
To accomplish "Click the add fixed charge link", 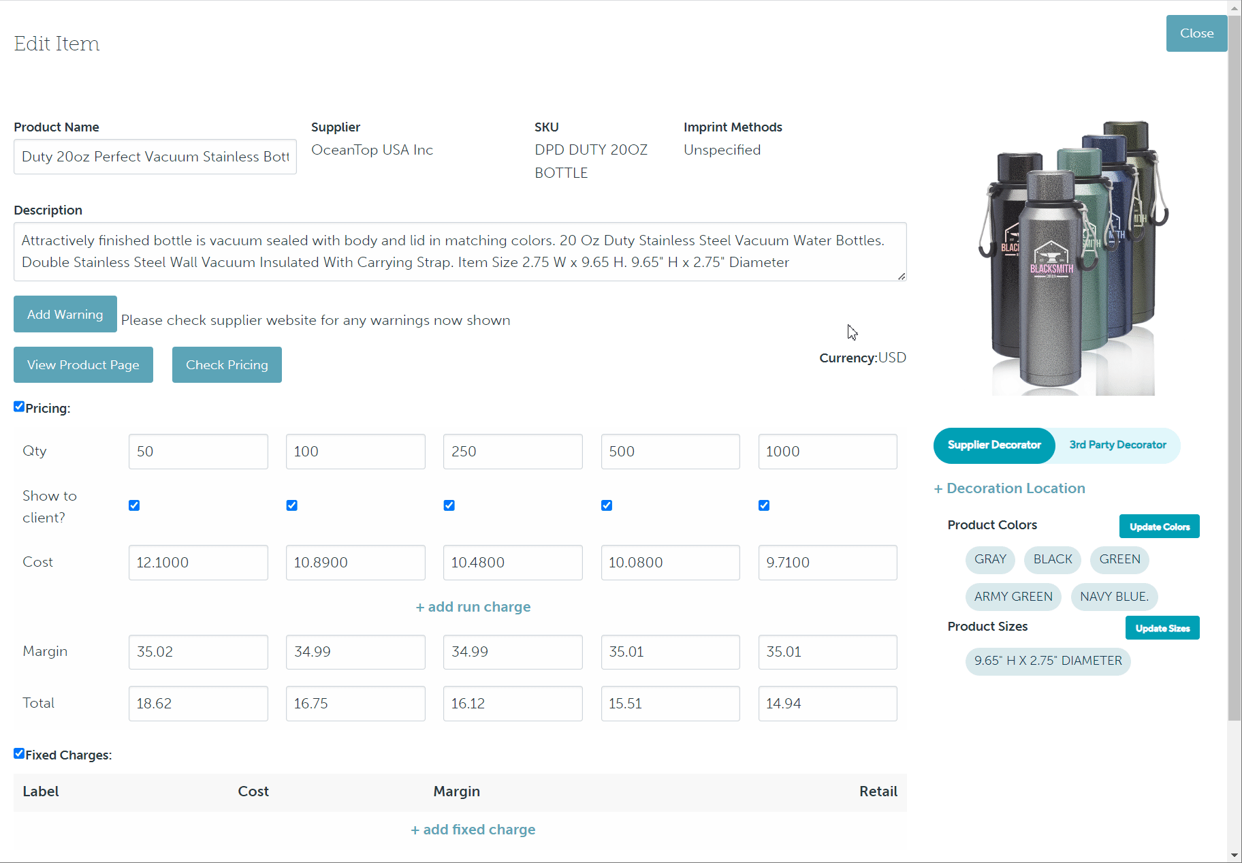I will coord(473,830).
